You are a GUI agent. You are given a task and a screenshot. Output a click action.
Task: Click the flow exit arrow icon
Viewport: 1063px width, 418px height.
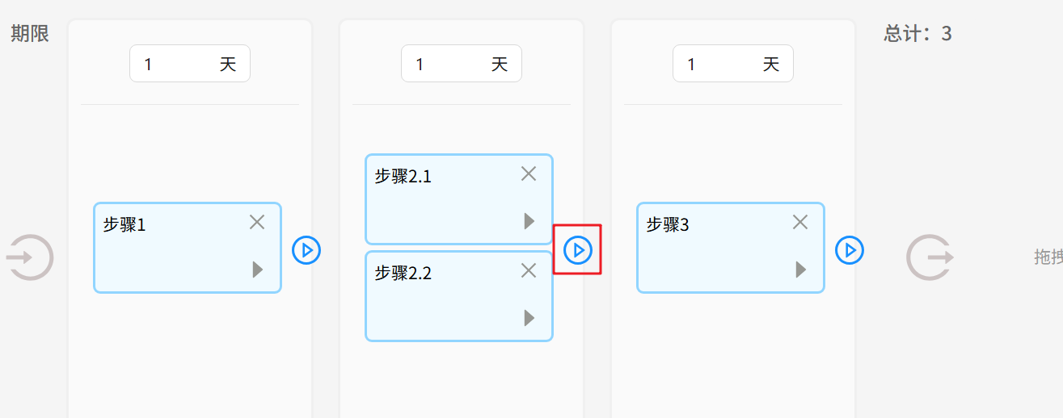(x=929, y=257)
